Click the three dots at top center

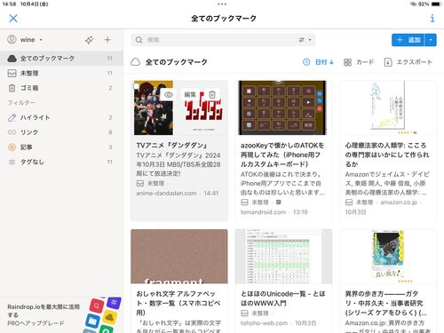pos(222,4)
